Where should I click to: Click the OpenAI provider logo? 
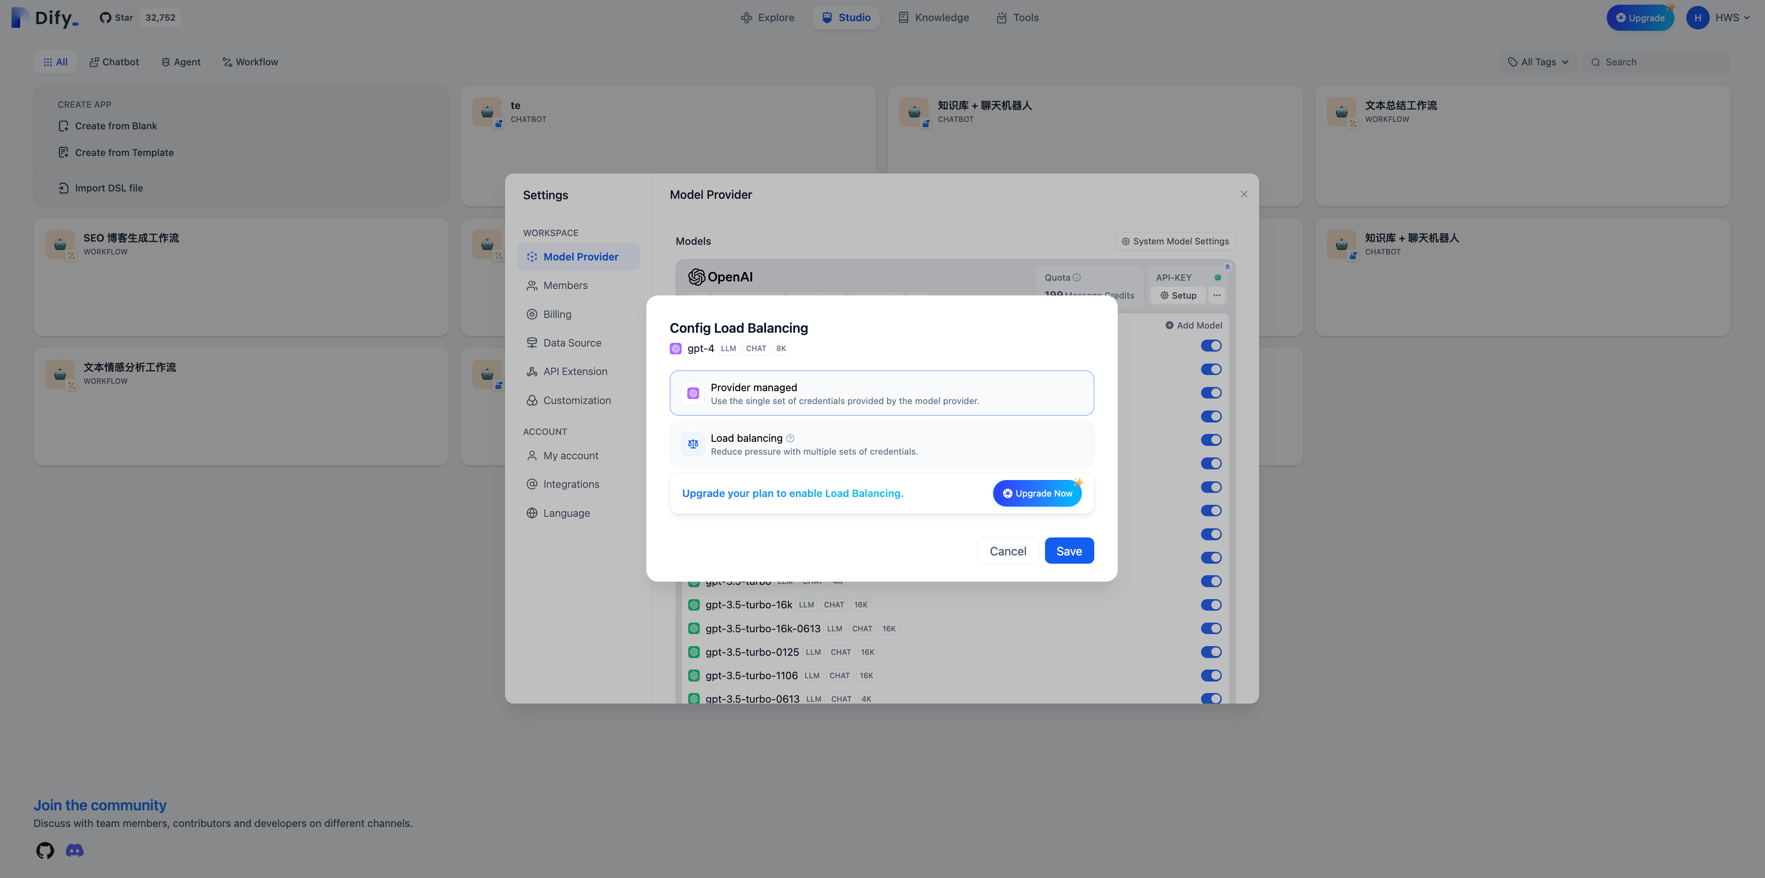(x=720, y=277)
